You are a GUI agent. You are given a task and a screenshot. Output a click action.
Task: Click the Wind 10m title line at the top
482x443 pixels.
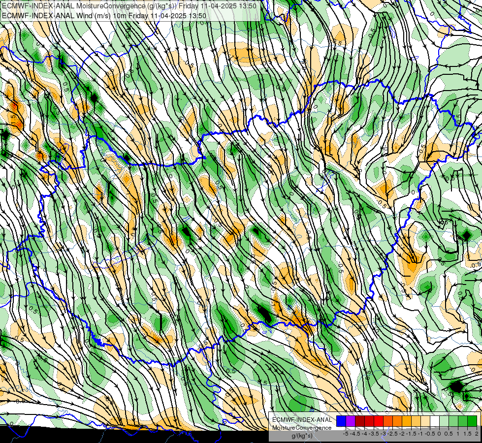point(103,16)
